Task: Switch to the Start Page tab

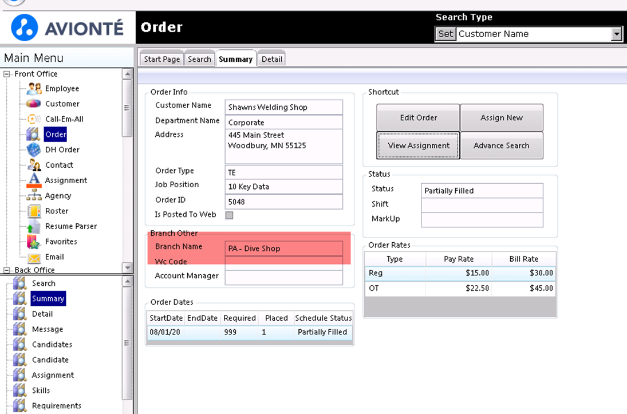Action: (x=162, y=59)
